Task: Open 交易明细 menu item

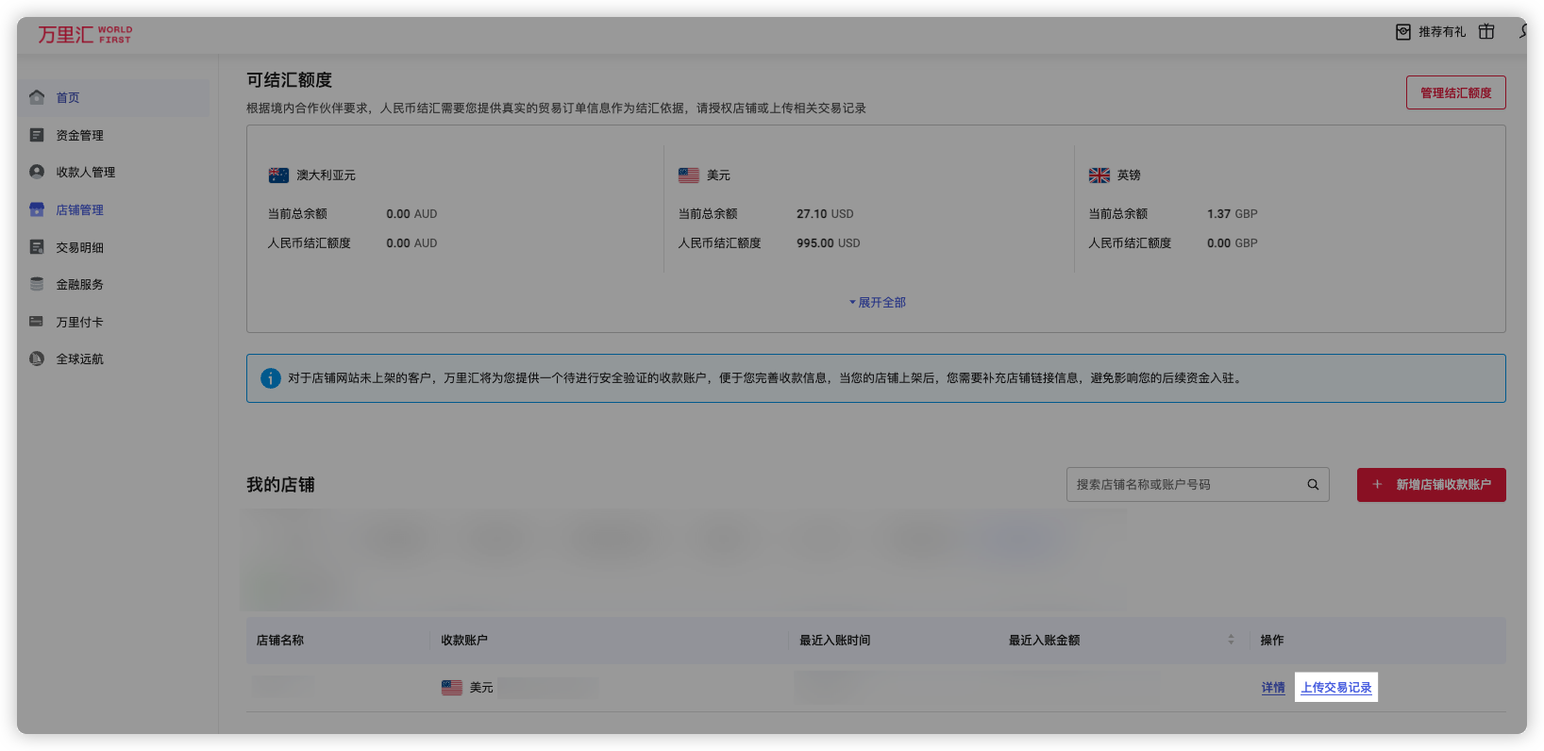Action: 80,247
